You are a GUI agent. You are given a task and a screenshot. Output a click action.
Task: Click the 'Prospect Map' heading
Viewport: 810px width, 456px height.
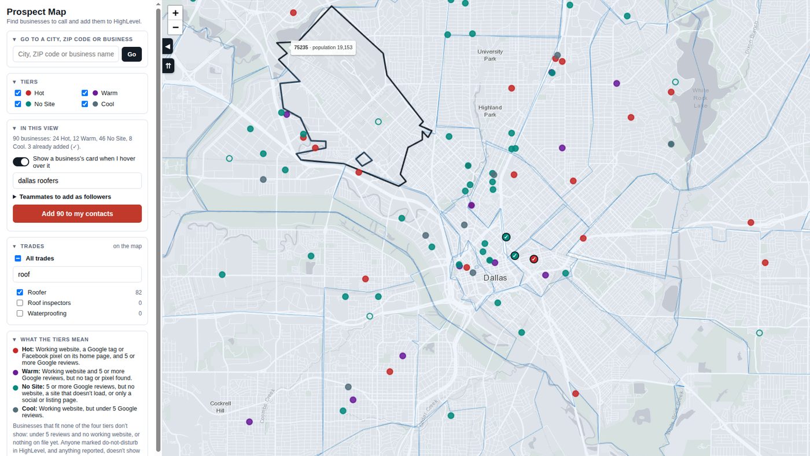pyautogui.click(x=36, y=12)
